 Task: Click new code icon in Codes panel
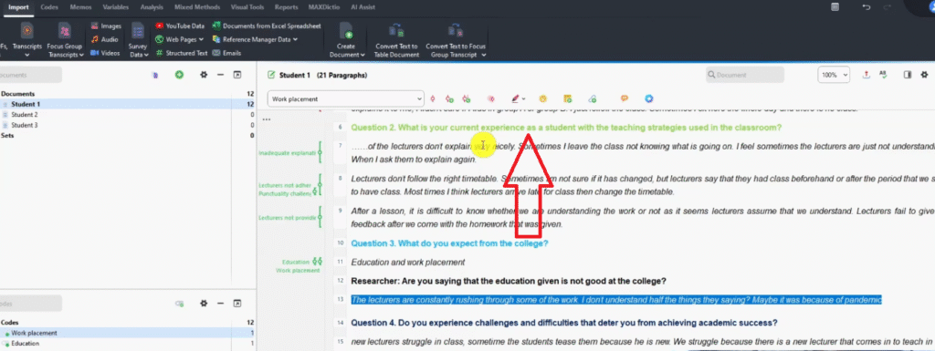[179, 304]
